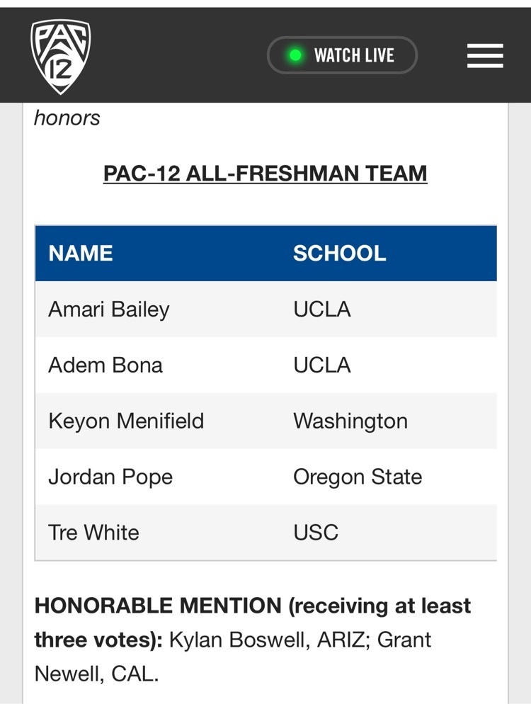Click the PAC-12 ALL-FRESHMAN TEAM heading

tap(265, 174)
